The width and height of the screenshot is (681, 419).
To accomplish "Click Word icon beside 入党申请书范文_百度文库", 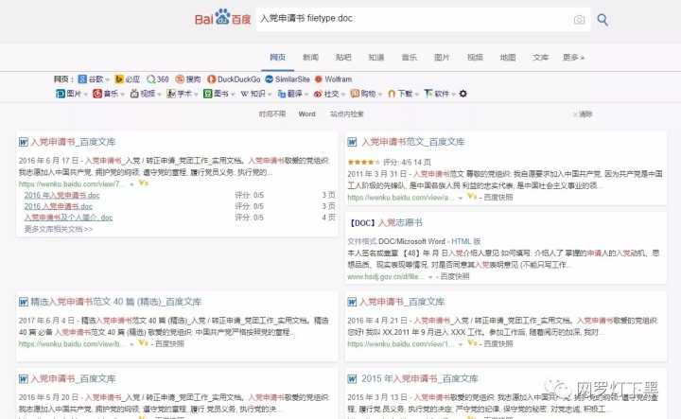I will click(x=352, y=142).
